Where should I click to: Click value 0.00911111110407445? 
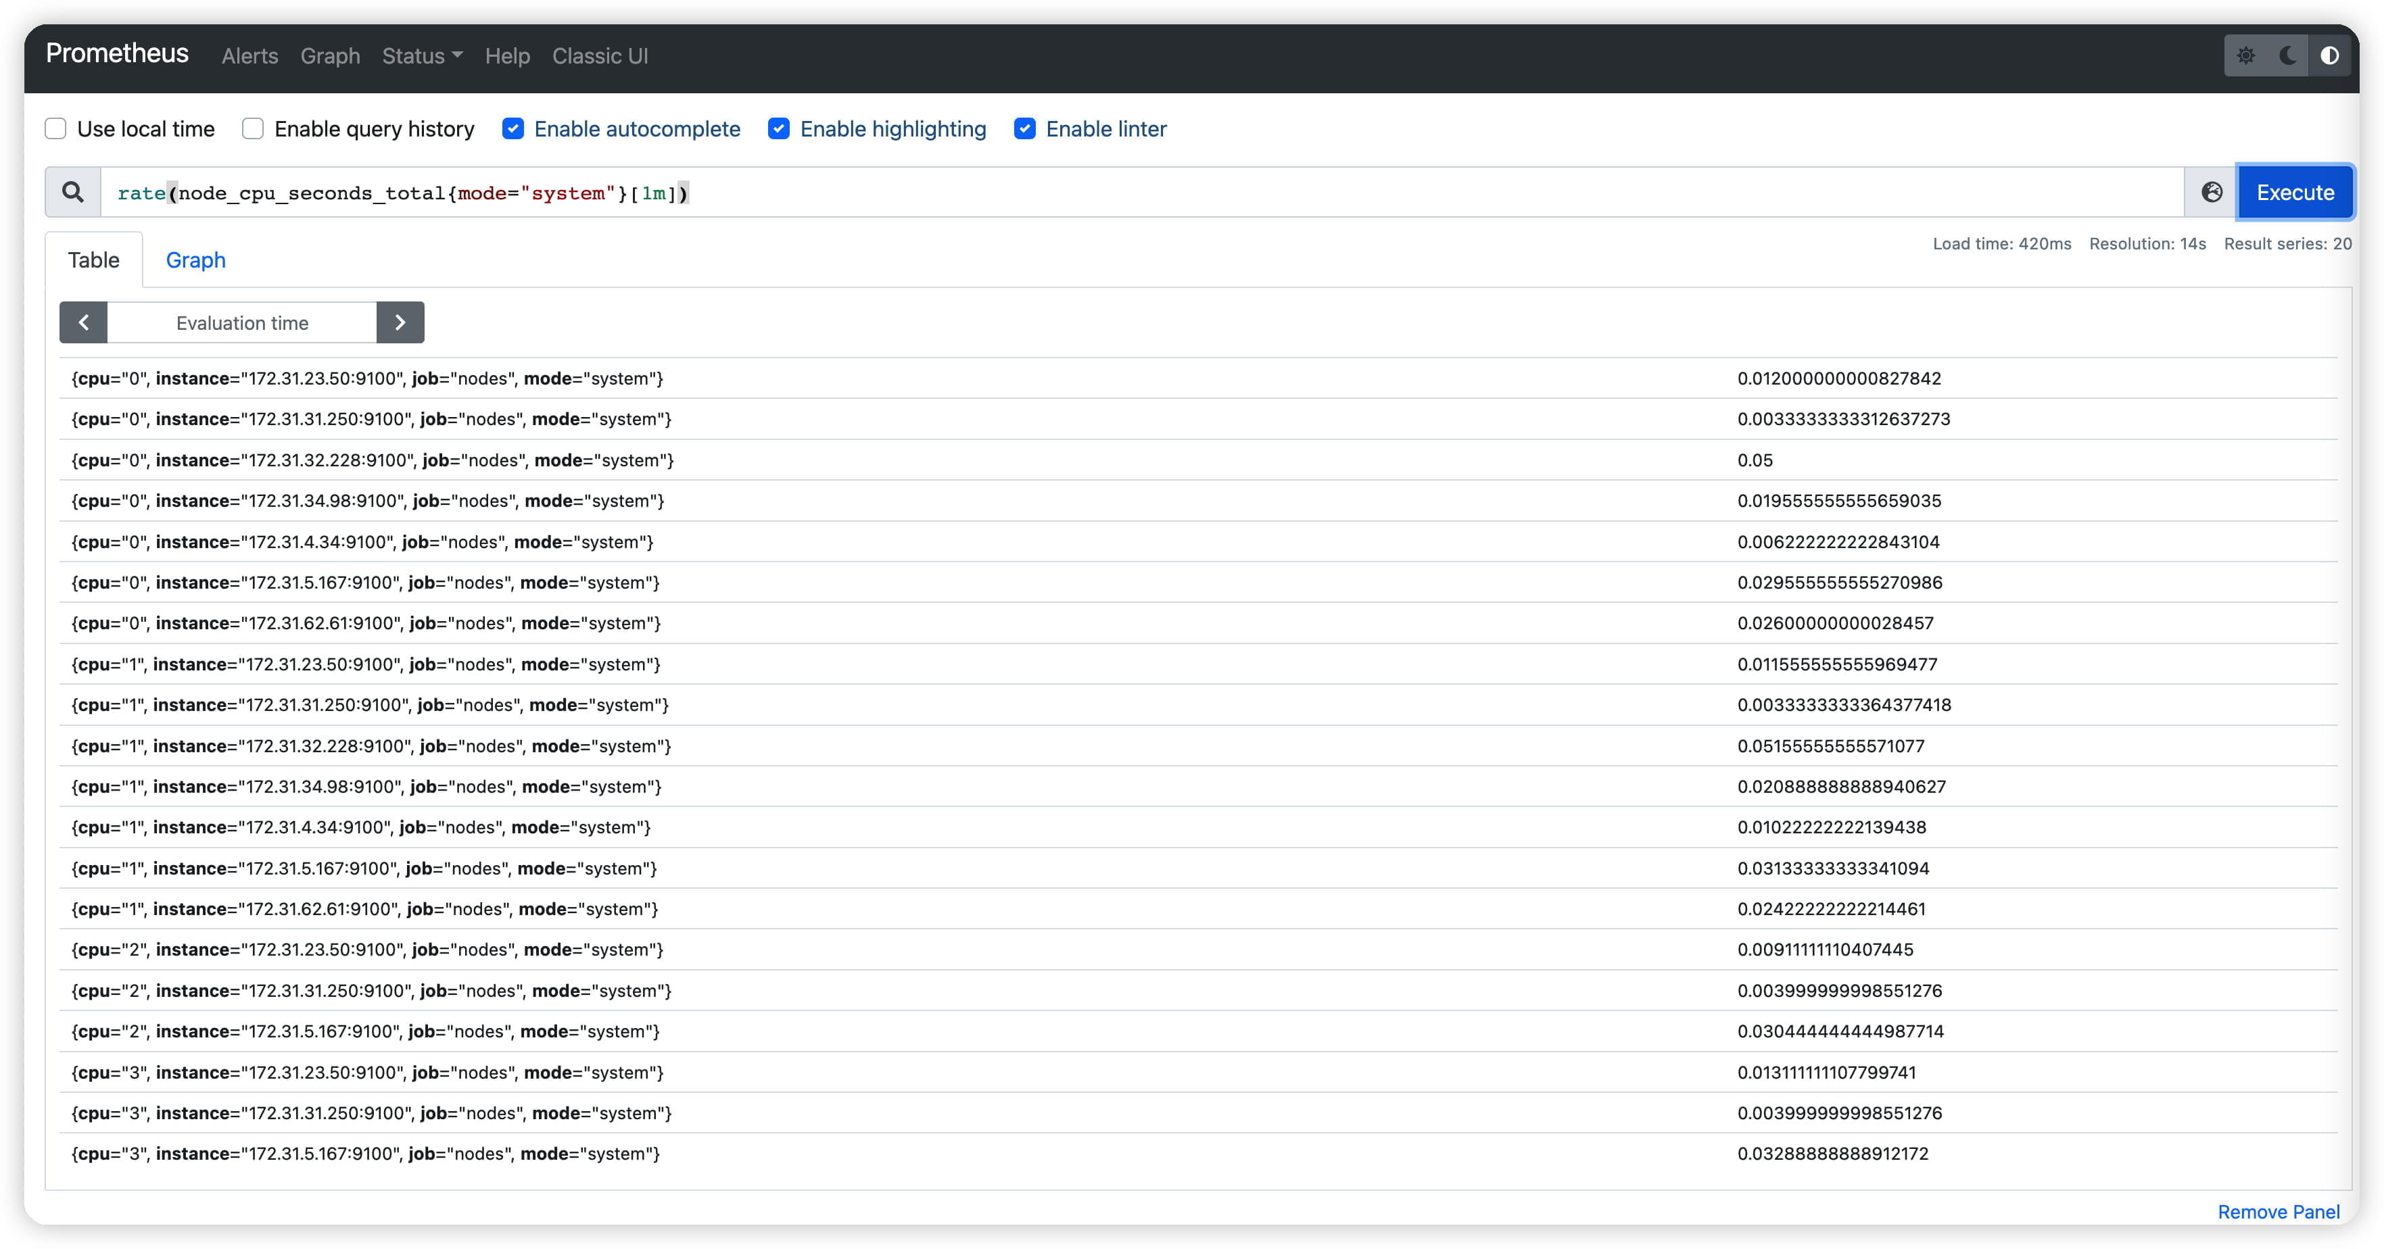coord(1825,950)
